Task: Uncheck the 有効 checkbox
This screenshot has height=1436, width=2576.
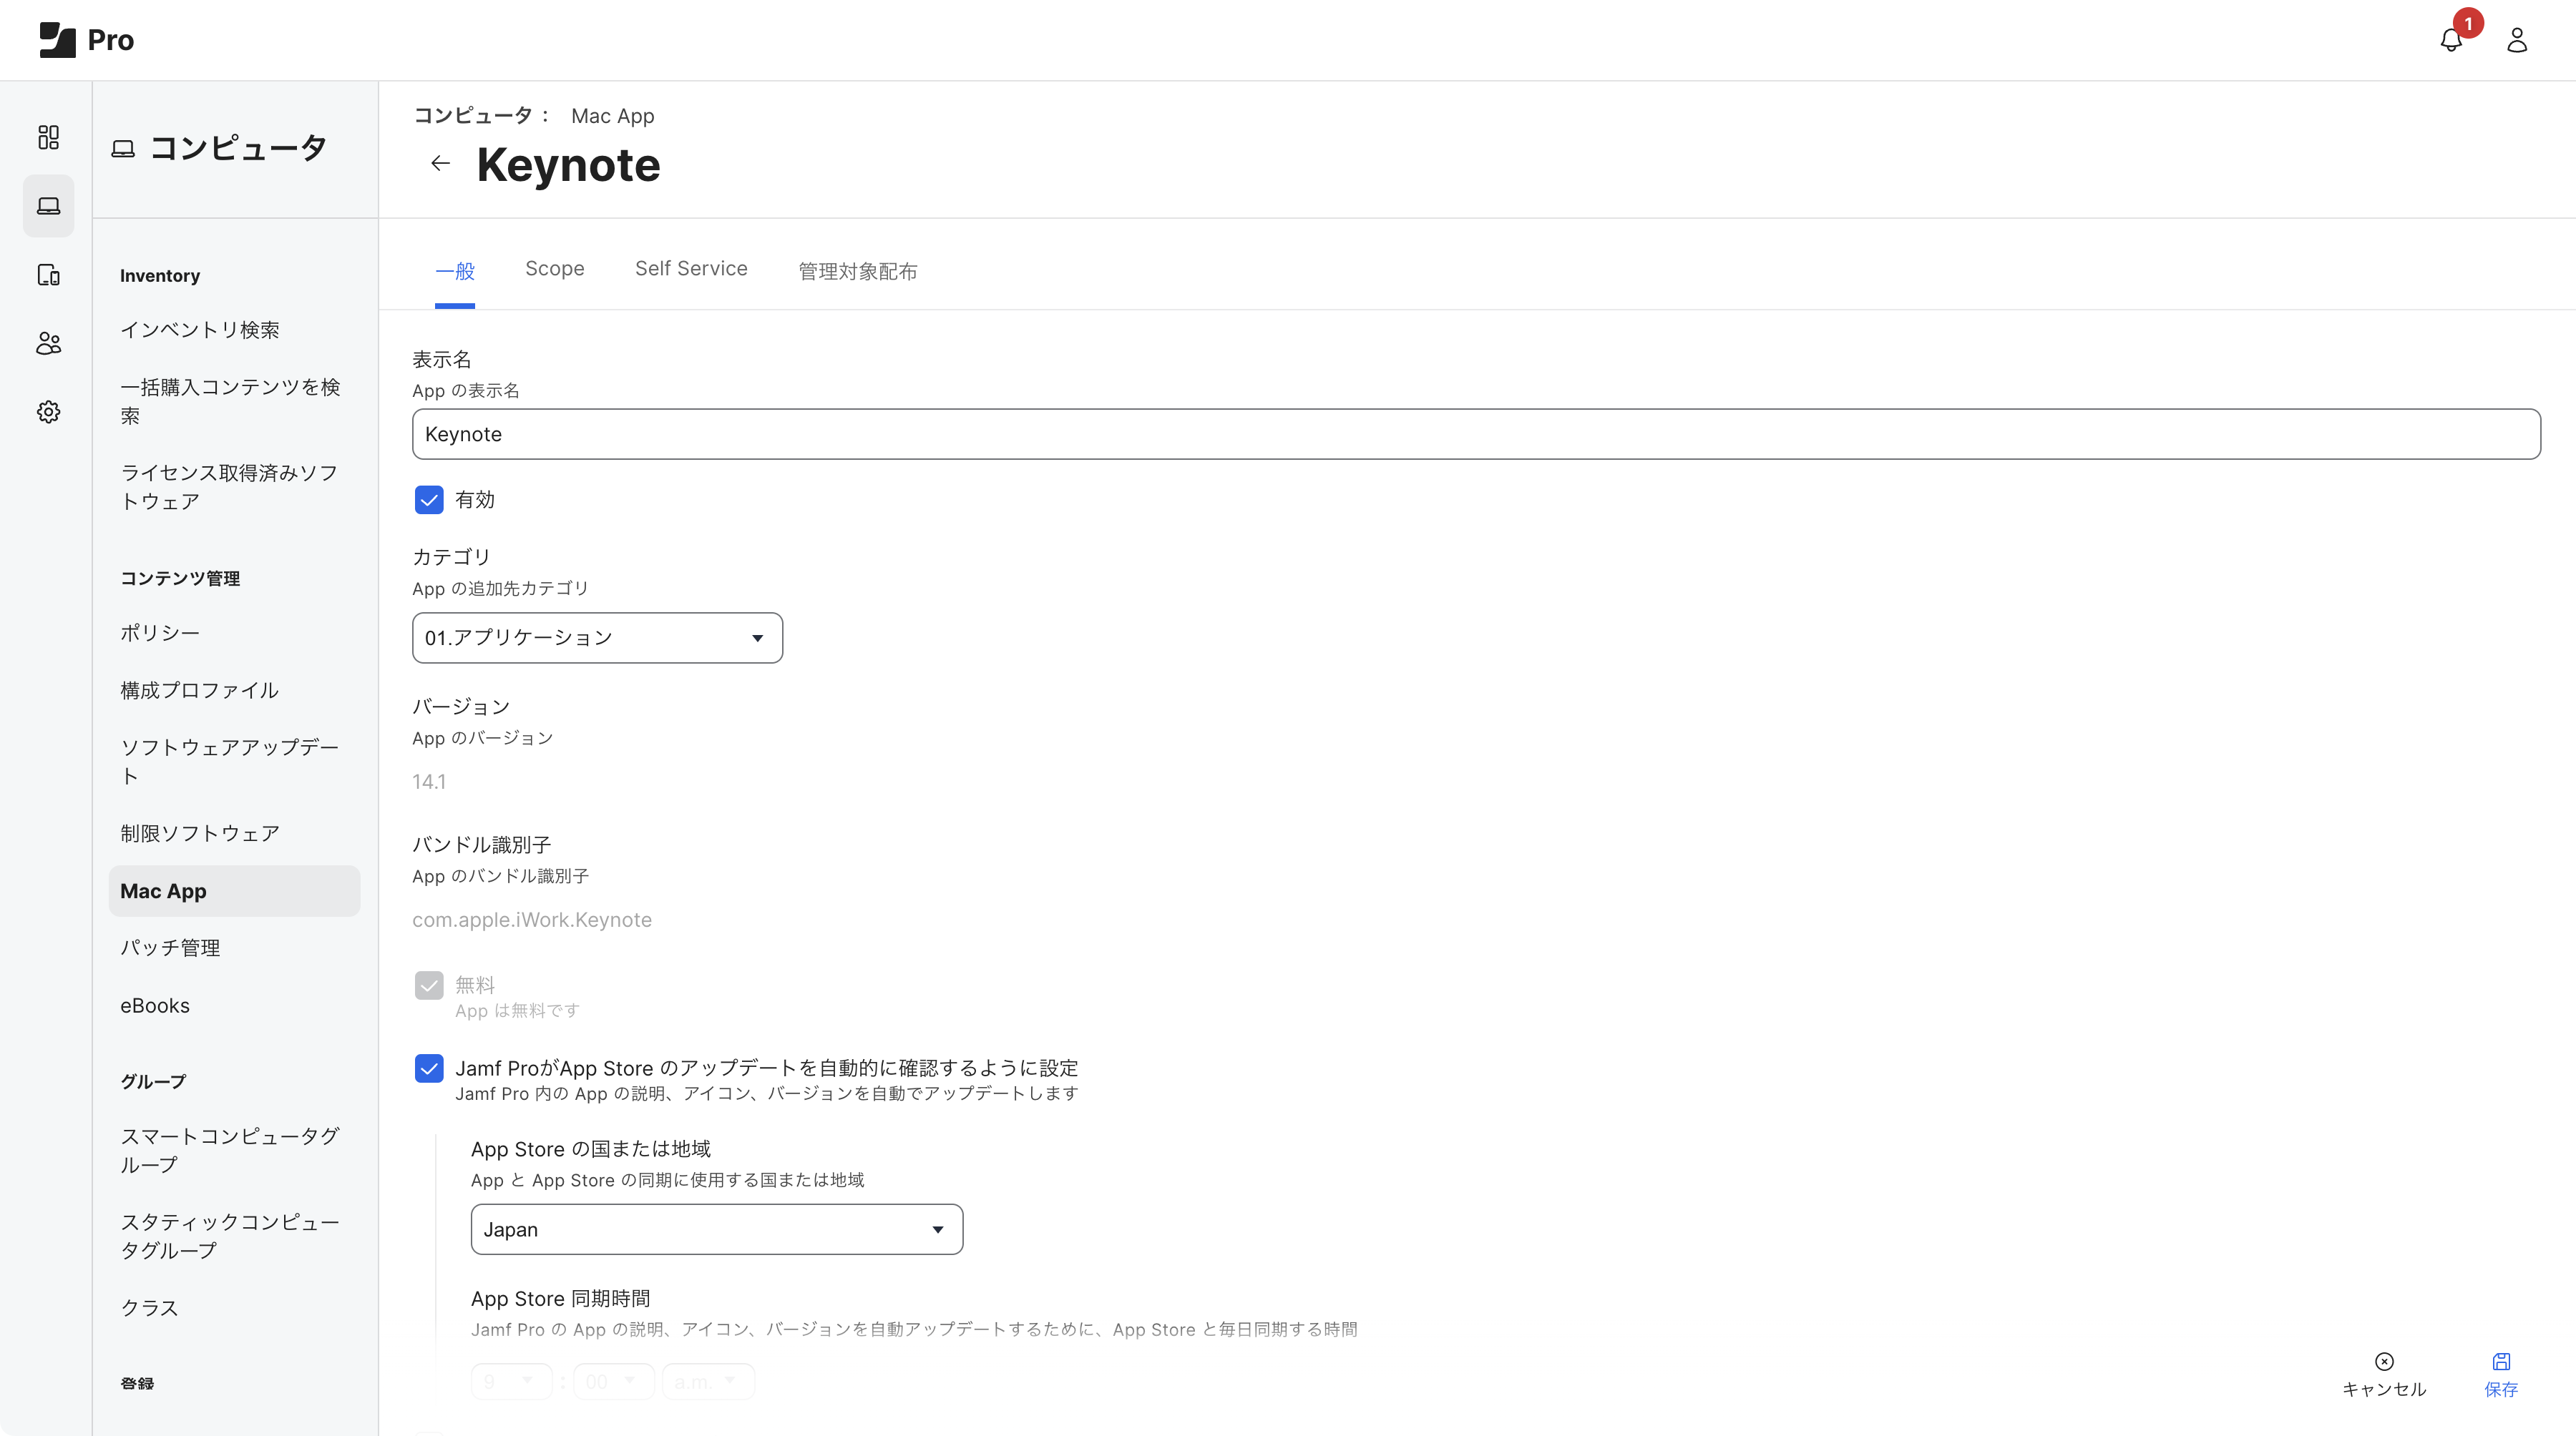Action: click(429, 500)
